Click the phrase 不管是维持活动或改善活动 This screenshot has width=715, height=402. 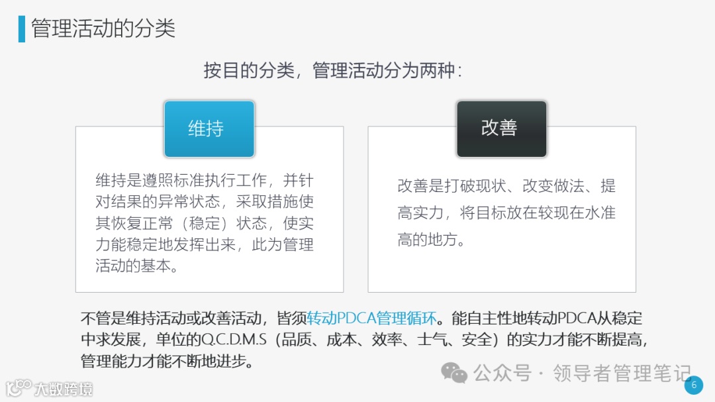(171, 318)
